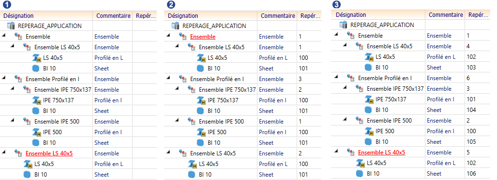This screenshot has width=497, height=180.
Task: Collapse Ensemble IPE 750x137 in left panel
Action: pyautogui.click(x=13, y=89)
